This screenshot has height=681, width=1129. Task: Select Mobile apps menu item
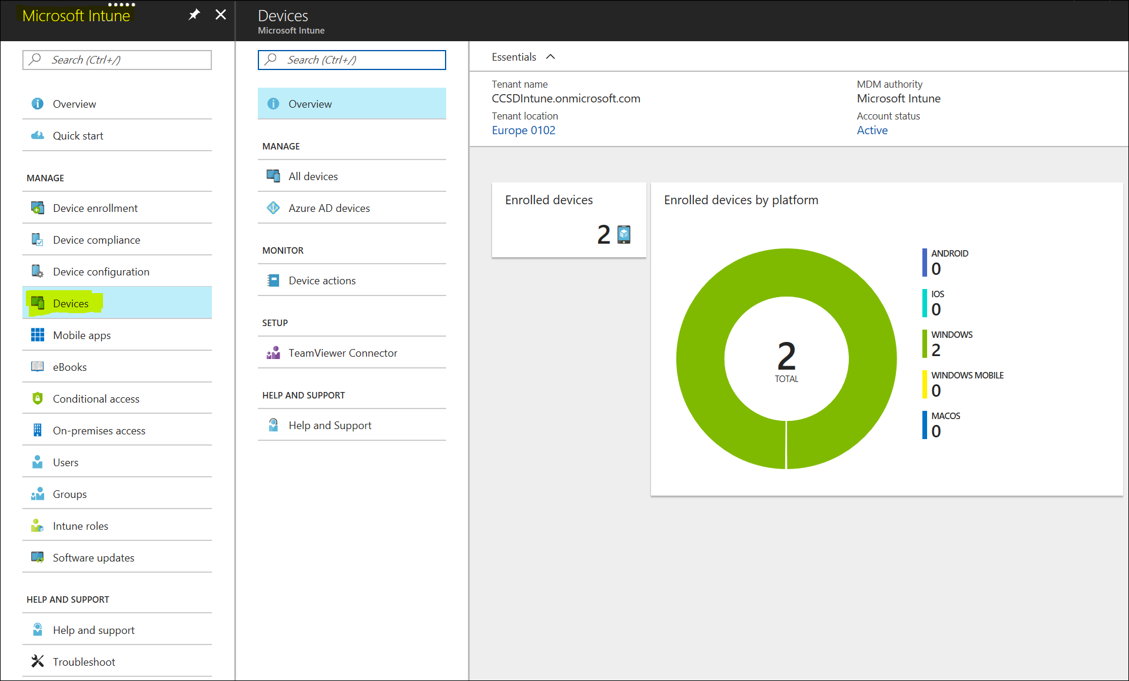click(117, 335)
